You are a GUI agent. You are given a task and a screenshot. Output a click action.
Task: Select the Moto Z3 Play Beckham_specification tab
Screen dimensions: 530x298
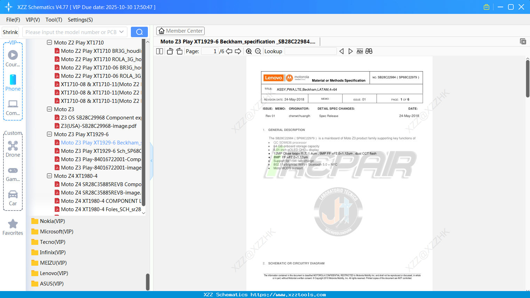click(238, 42)
